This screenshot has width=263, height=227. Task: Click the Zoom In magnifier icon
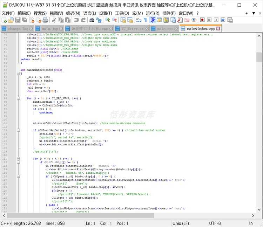pos(107,20)
